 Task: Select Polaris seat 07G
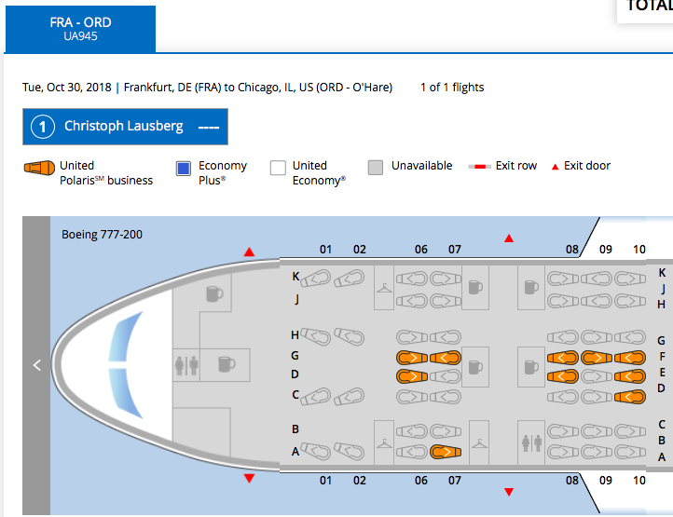[445, 358]
